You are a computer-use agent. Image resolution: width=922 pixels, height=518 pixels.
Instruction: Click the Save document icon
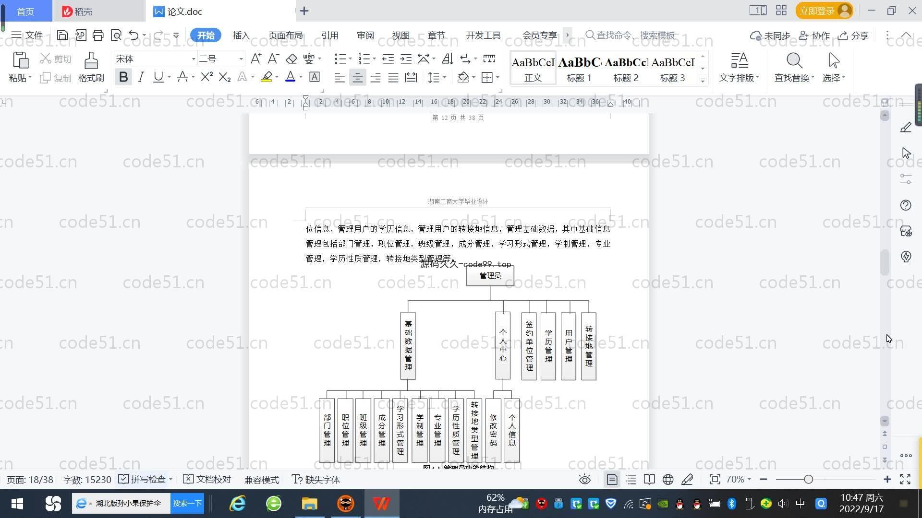(62, 35)
